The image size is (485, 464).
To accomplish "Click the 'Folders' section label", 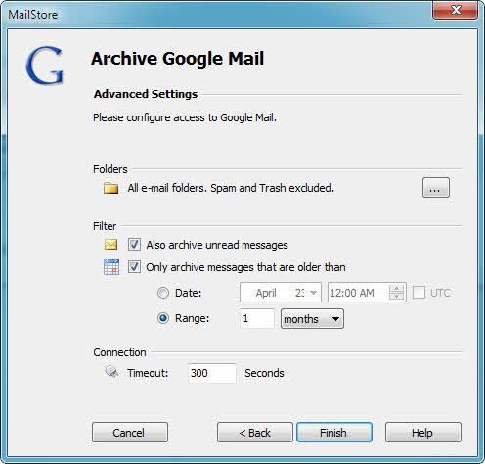I will pos(110,169).
